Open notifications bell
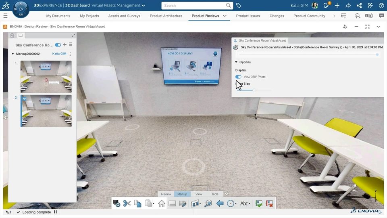 [x=326, y=5]
